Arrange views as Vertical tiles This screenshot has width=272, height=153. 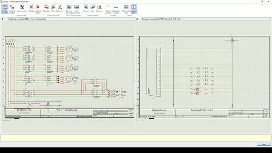click(x=133, y=9)
